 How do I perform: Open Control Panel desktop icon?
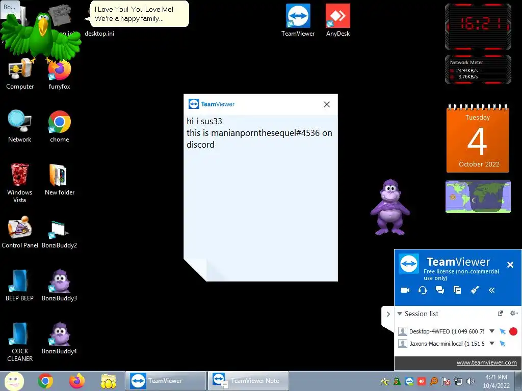click(x=20, y=232)
